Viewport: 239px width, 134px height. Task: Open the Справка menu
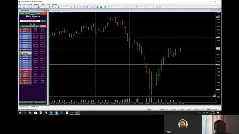pyautogui.click(x=55, y=4)
